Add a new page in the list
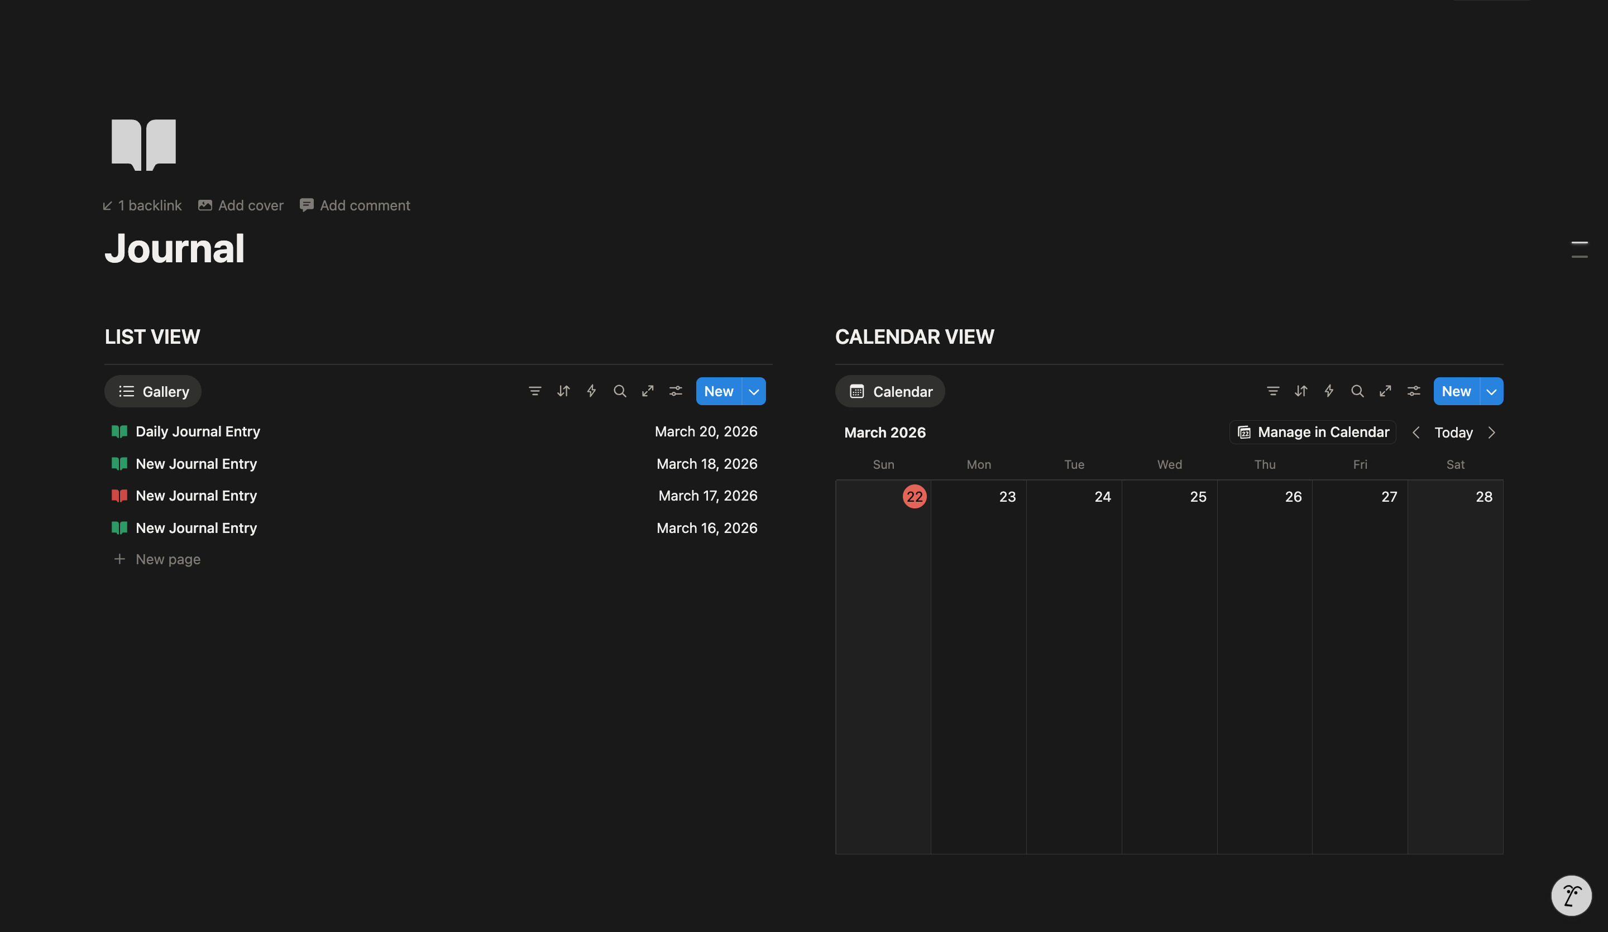The image size is (1608, 932). 167,559
